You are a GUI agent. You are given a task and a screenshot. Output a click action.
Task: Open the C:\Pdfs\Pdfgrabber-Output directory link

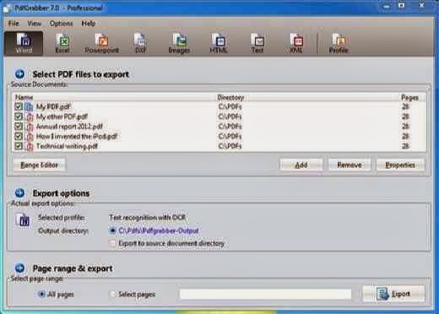point(159,230)
